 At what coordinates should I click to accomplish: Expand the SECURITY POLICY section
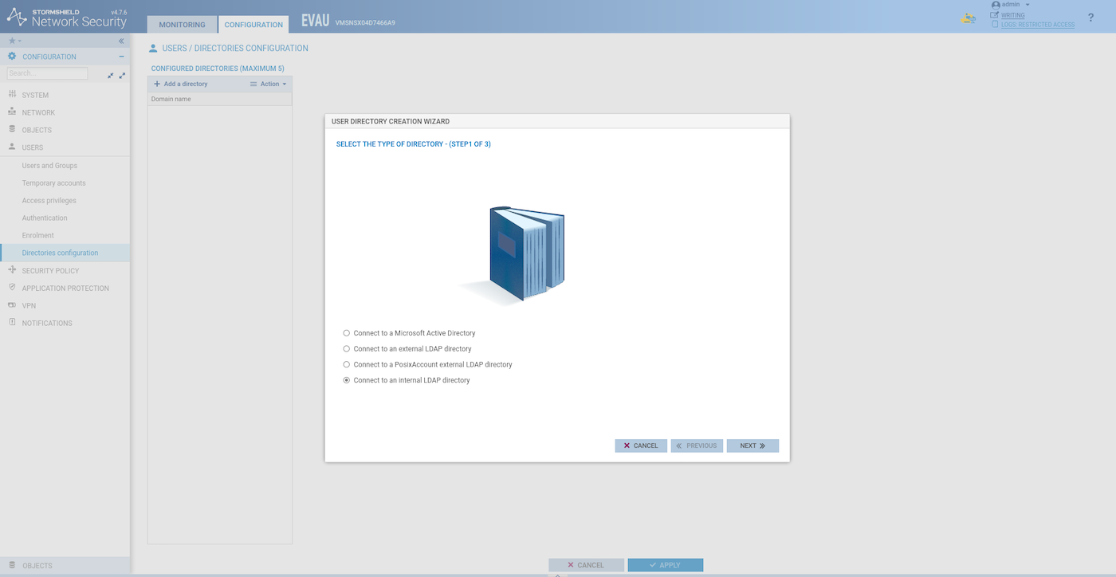tap(50, 271)
